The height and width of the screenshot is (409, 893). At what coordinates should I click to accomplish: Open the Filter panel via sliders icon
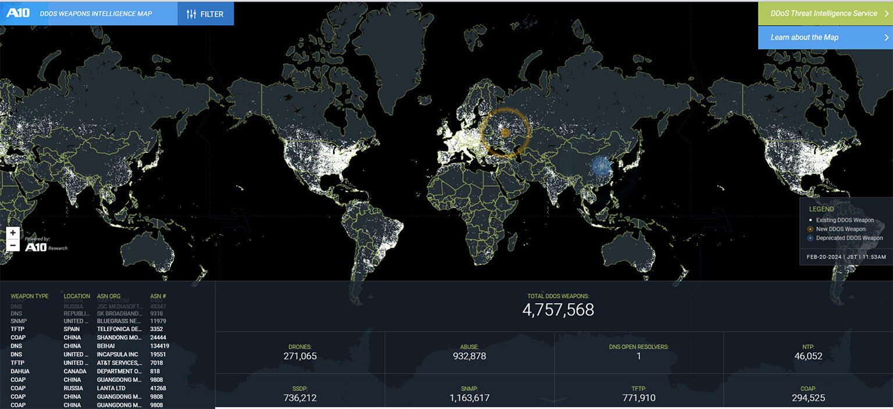pos(191,14)
